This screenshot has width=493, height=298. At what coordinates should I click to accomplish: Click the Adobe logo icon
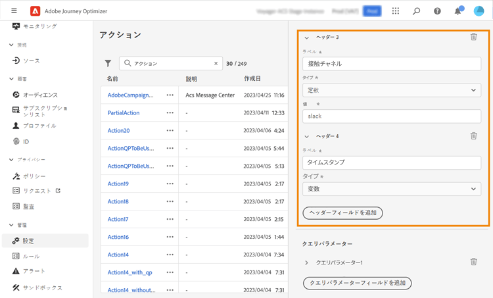point(35,11)
